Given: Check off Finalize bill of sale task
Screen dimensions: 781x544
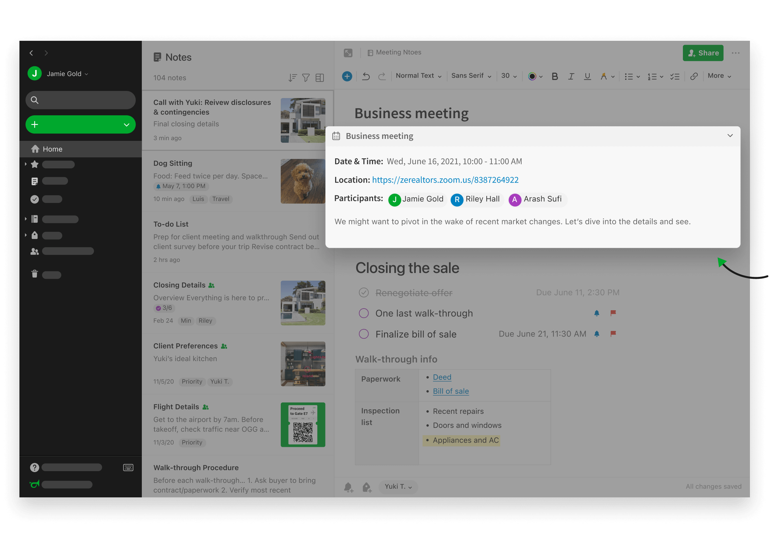Looking at the screenshot, I should point(364,334).
